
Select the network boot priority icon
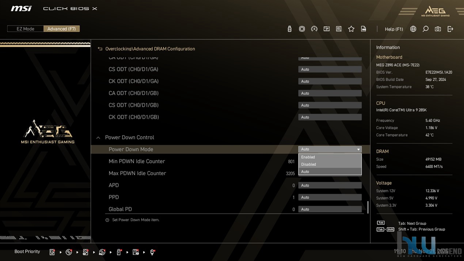152,252
